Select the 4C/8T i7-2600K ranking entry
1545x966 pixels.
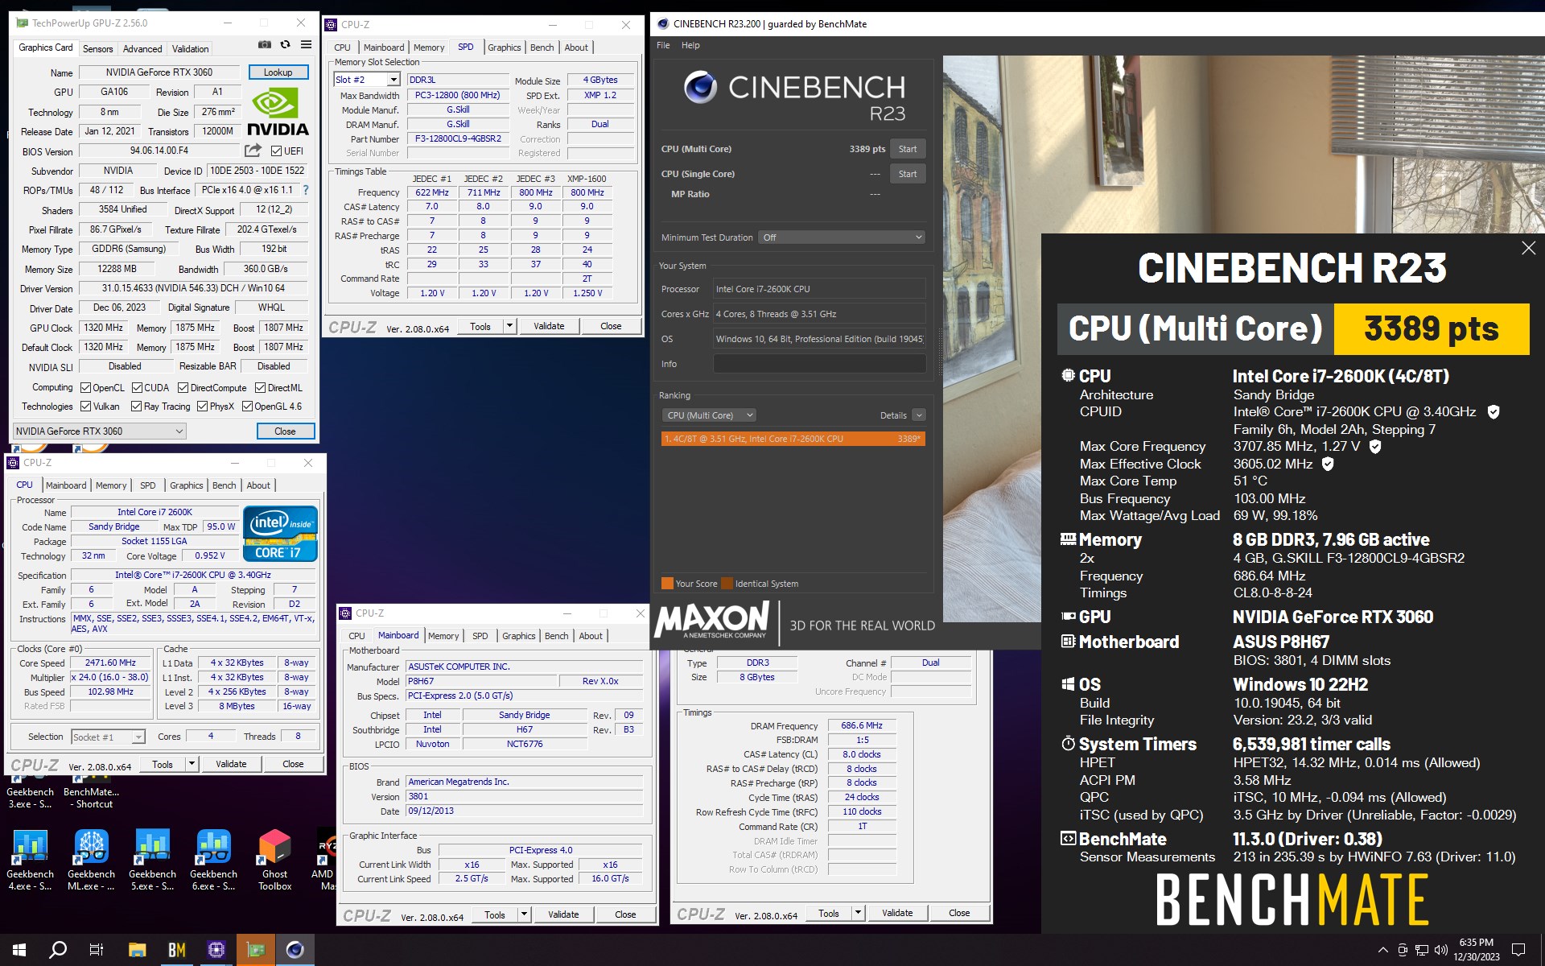tap(793, 439)
